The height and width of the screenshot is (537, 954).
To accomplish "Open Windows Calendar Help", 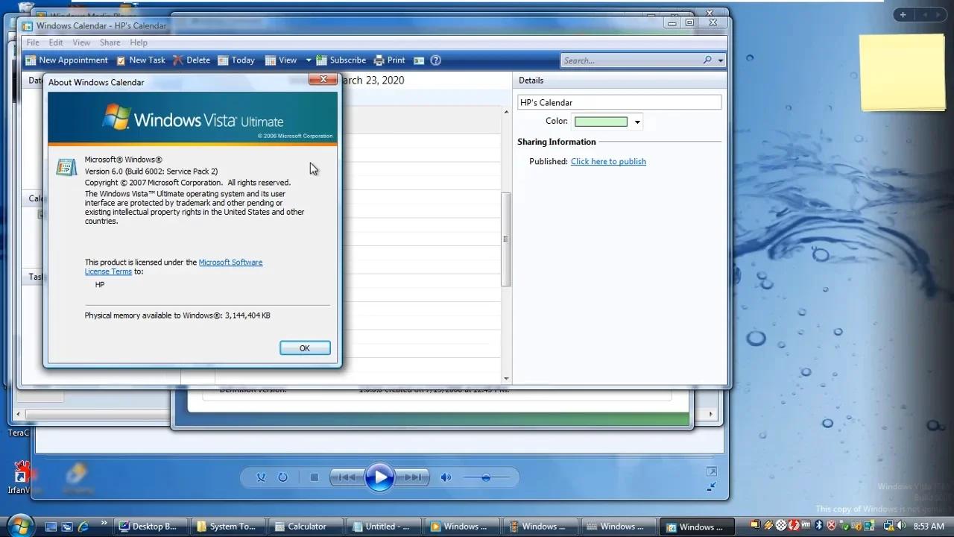I will click(x=436, y=60).
